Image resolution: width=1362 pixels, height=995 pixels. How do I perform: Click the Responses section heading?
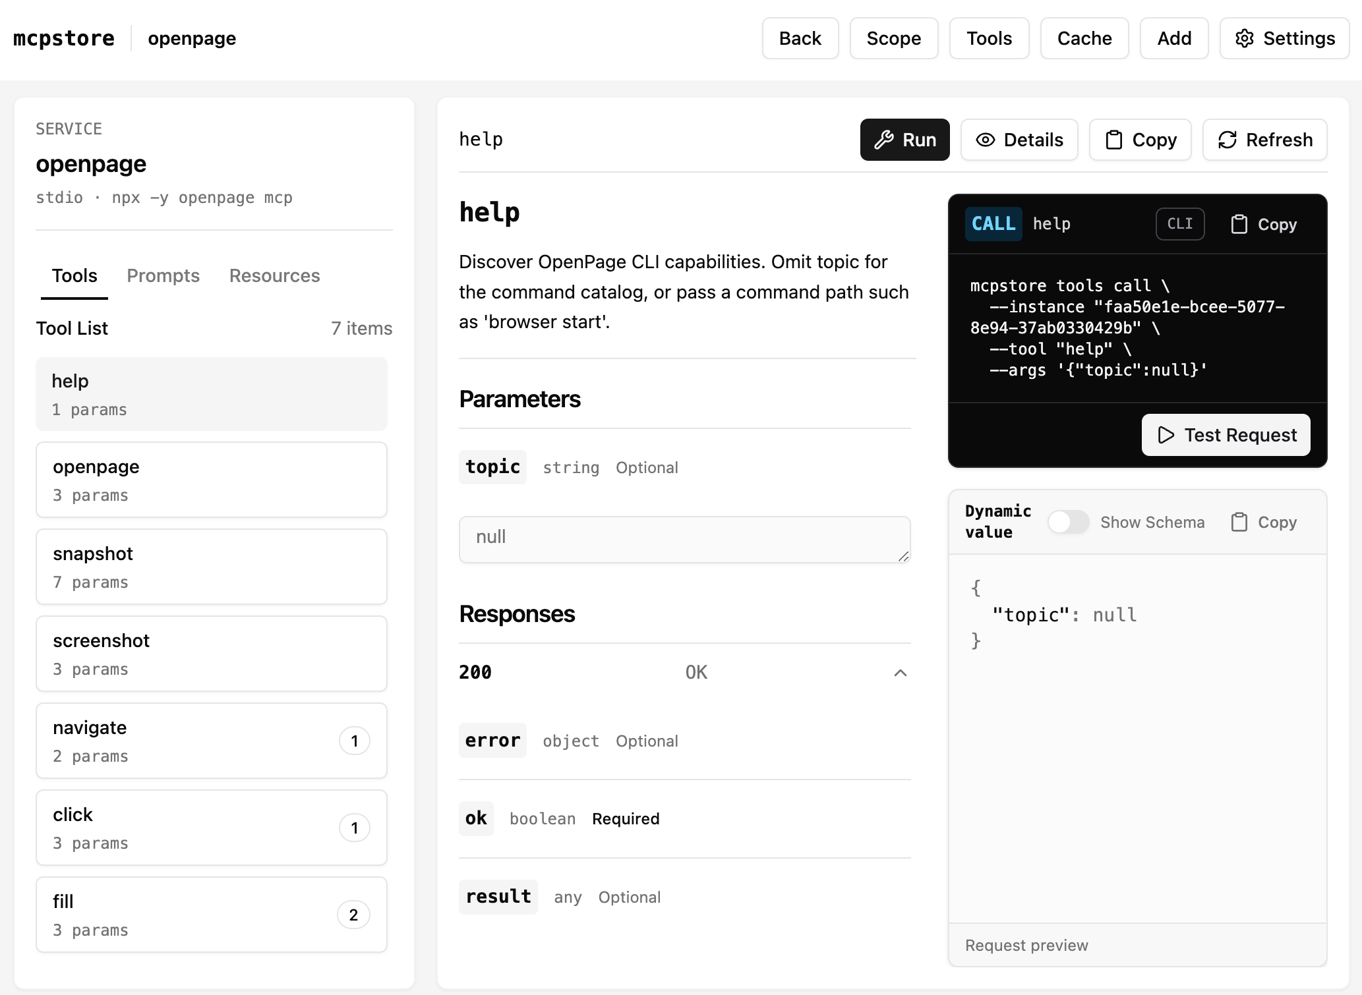pyautogui.click(x=517, y=613)
